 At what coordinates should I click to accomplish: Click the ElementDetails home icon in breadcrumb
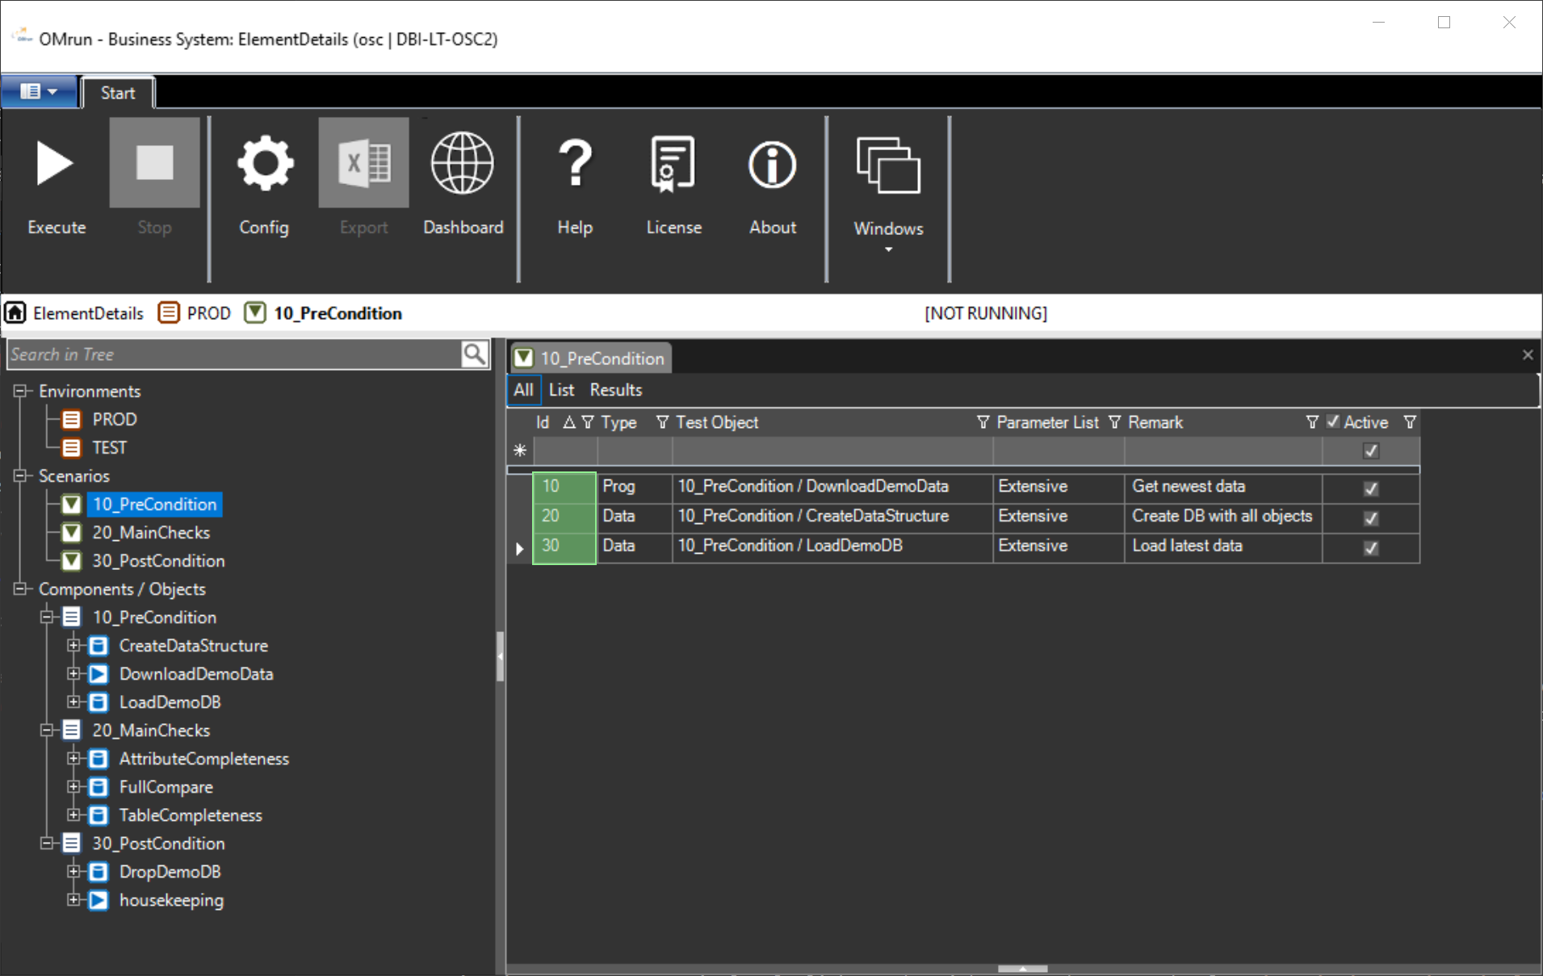pyautogui.click(x=15, y=313)
